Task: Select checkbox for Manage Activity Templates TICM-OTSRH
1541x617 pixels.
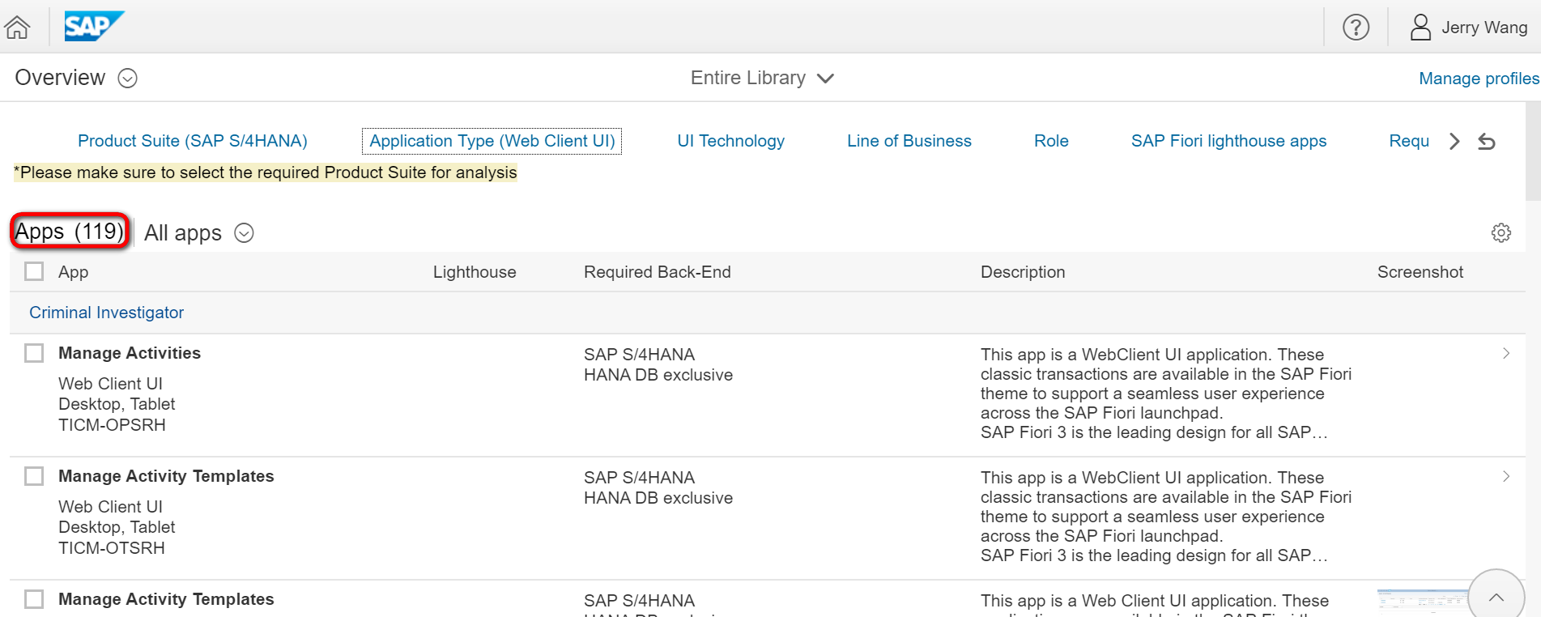Action: coord(34,476)
